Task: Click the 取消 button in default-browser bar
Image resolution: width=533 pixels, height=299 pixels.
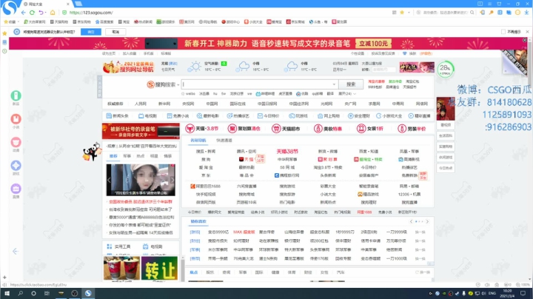Action: point(115,32)
